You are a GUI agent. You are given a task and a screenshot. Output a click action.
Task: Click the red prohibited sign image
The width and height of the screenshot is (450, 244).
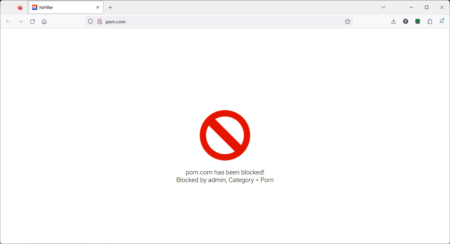[225, 135]
